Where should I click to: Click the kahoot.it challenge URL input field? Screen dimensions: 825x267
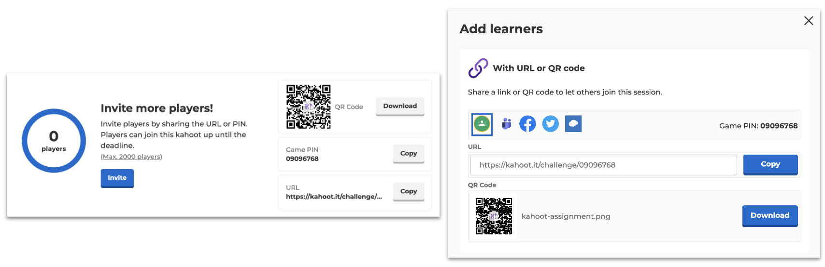point(603,165)
